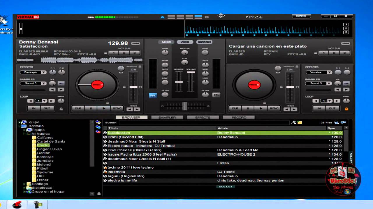Toggle right deck BPM button
The image size is (373, 209).
[x=346, y=43]
